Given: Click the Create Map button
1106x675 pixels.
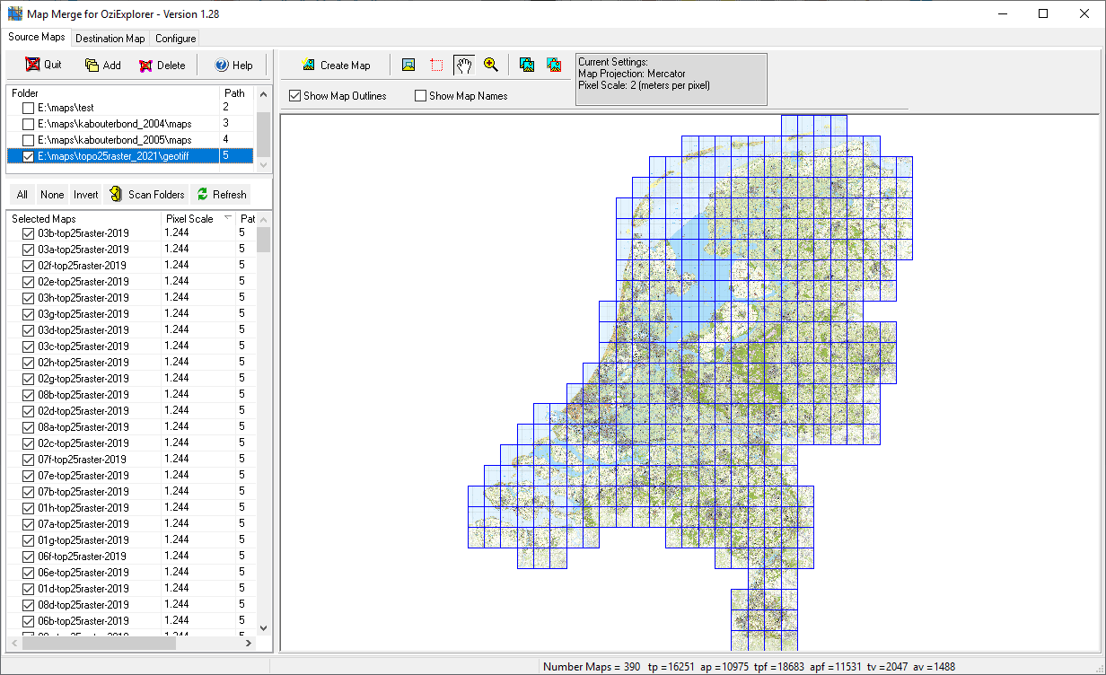Looking at the screenshot, I should coord(336,65).
